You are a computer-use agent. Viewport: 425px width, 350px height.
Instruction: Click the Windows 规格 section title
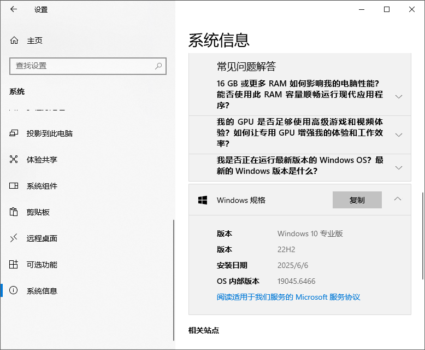pos(241,200)
